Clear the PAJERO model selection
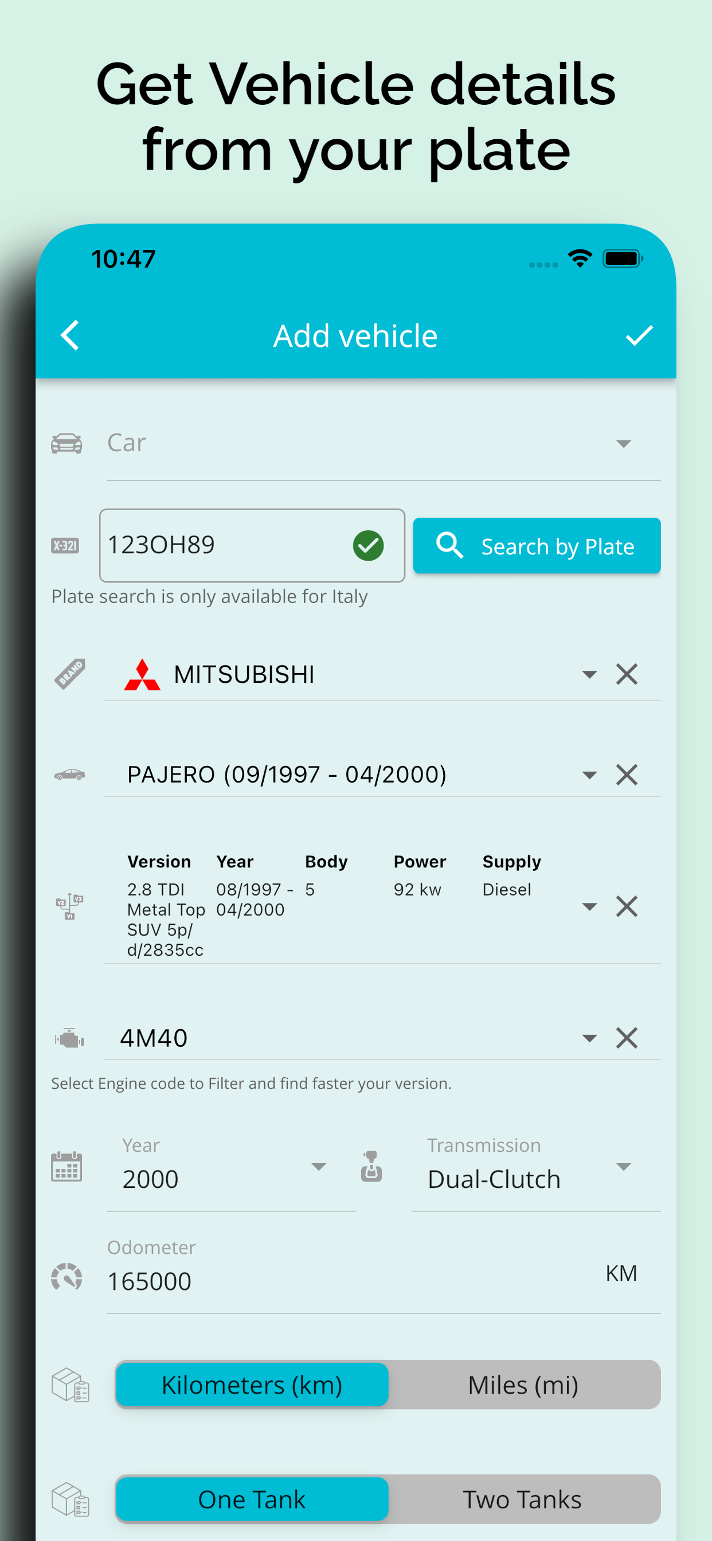This screenshot has height=1541, width=712. [627, 775]
